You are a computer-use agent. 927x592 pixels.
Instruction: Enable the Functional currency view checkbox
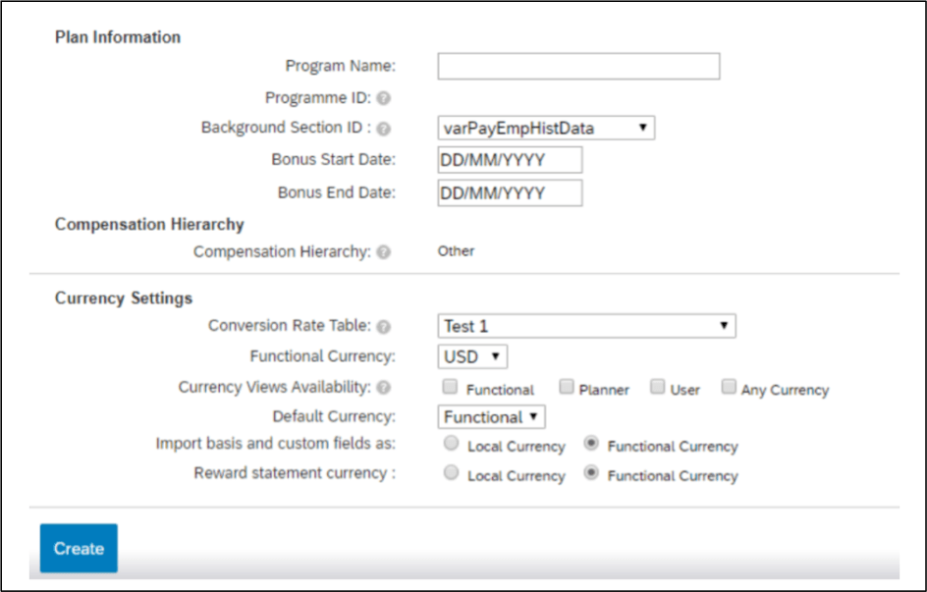(451, 387)
